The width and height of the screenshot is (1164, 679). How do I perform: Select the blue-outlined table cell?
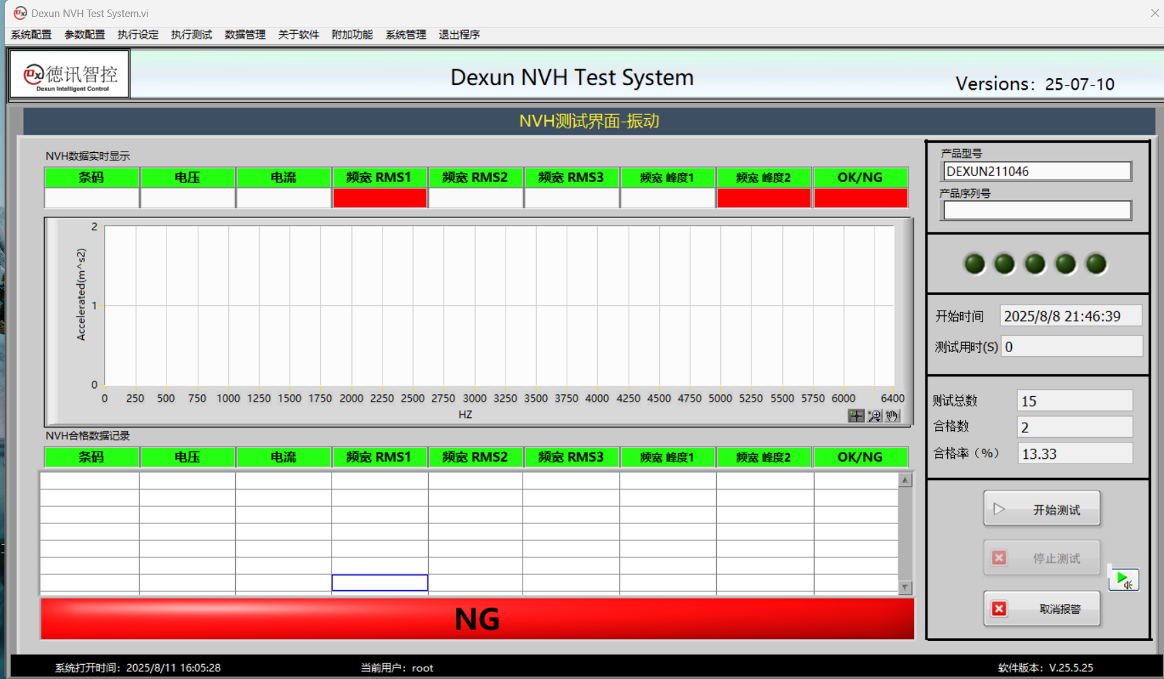[380, 582]
